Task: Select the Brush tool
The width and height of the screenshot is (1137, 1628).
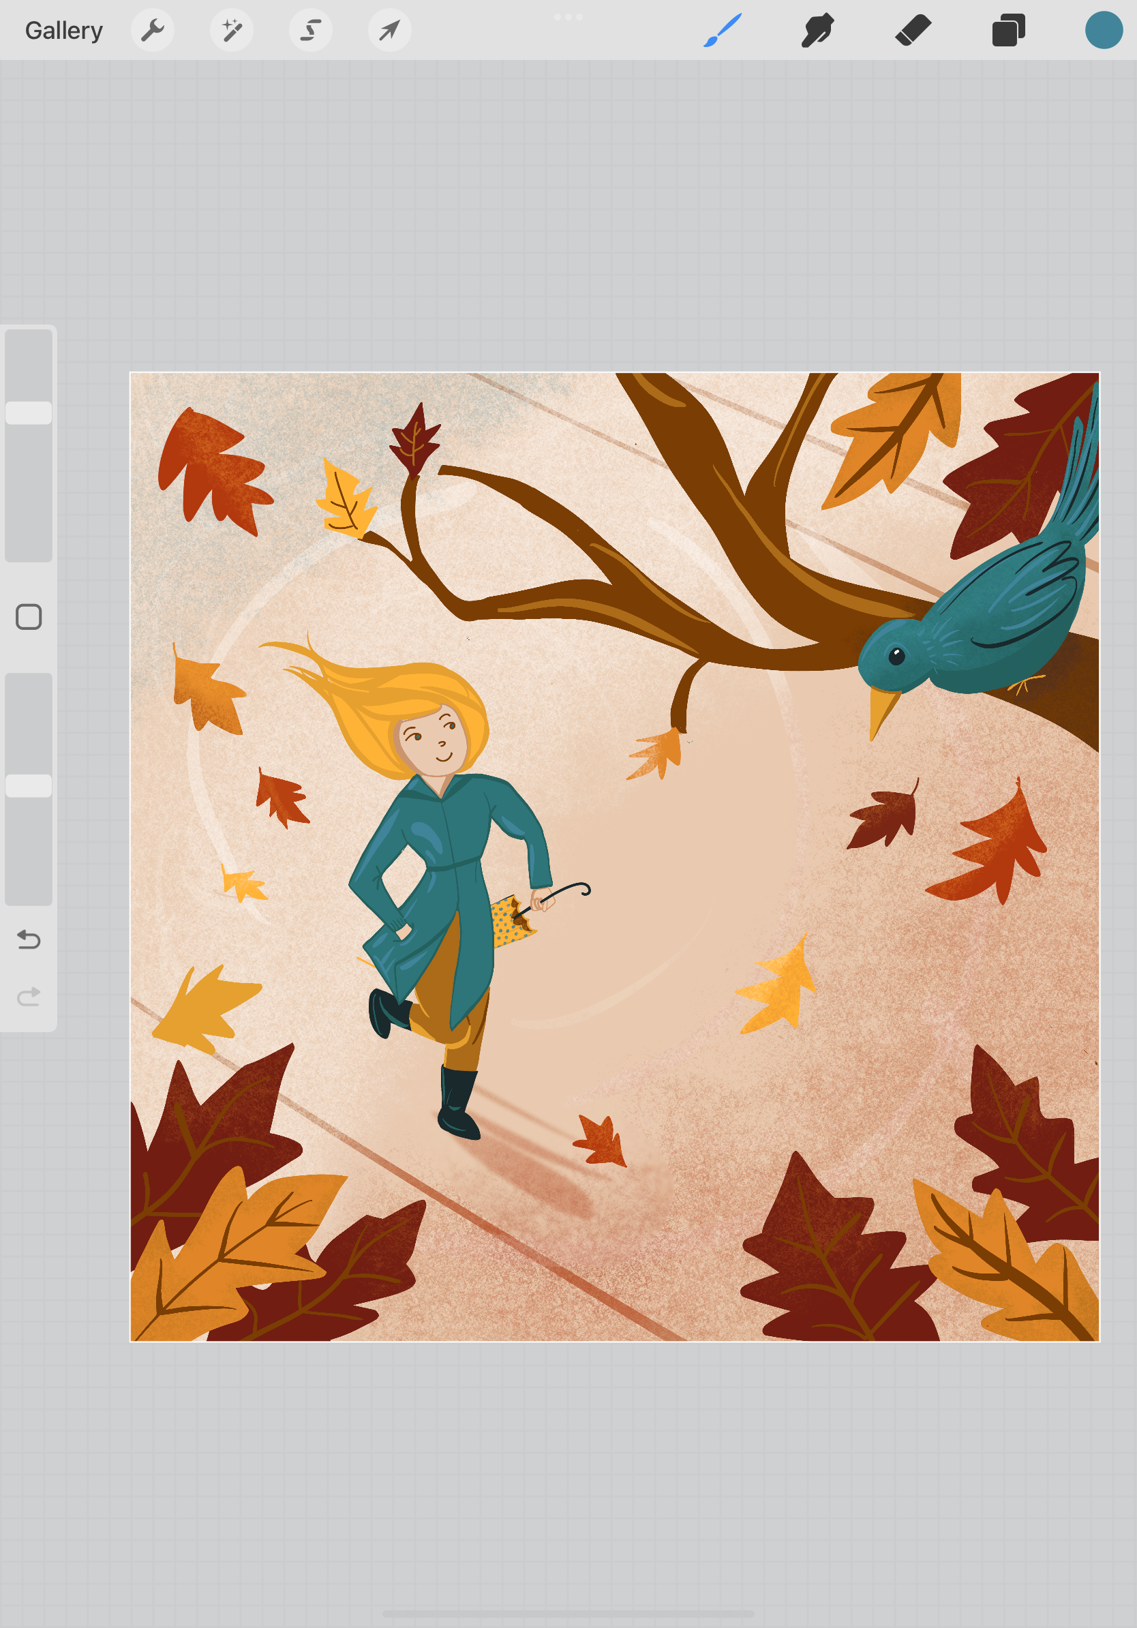Action: click(723, 31)
